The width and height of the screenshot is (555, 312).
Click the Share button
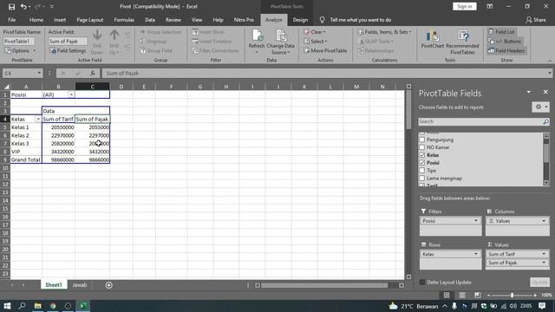pyautogui.click(x=536, y=20)
